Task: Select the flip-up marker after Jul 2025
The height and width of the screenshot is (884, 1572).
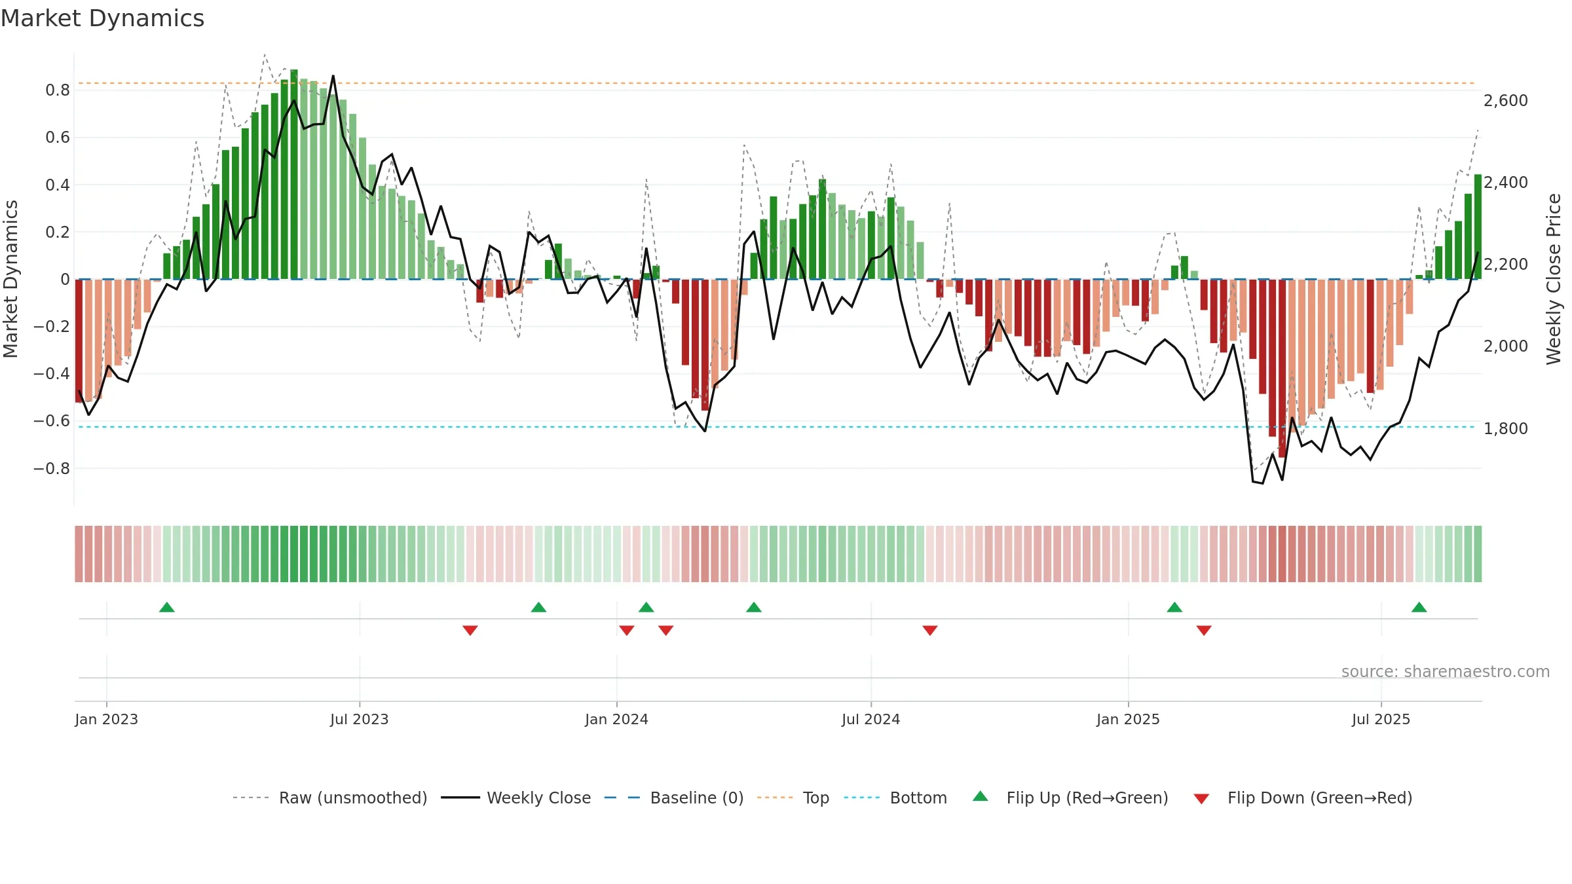Action: point(1419,607)
